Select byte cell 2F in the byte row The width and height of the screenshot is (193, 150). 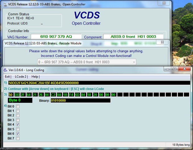pos(23,95)
